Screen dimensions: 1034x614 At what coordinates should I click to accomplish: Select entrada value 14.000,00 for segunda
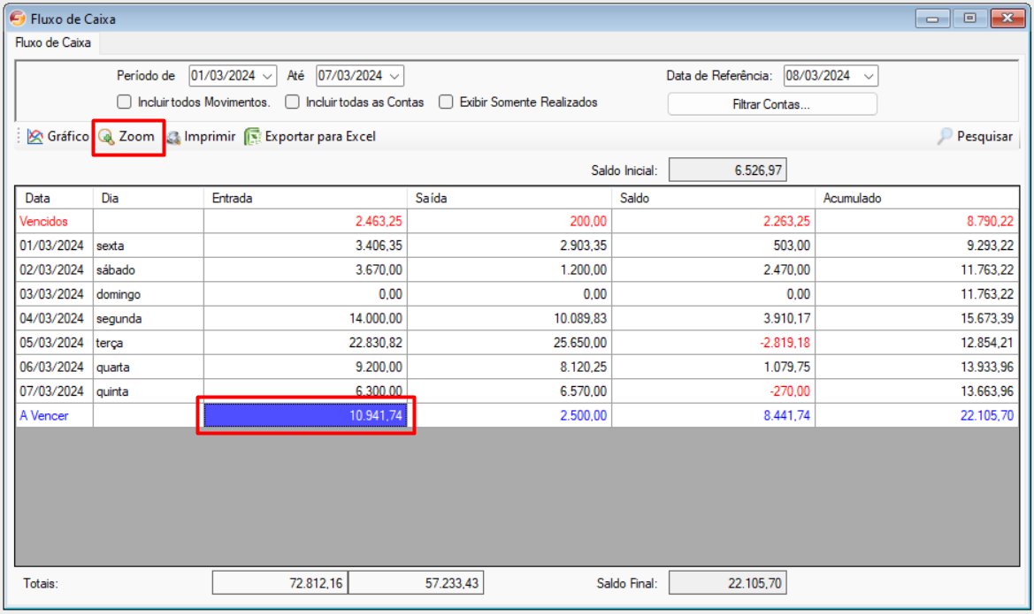point(305,319)
